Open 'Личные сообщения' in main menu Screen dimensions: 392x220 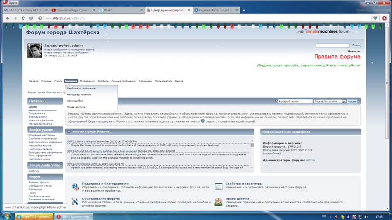pos(123,81)
